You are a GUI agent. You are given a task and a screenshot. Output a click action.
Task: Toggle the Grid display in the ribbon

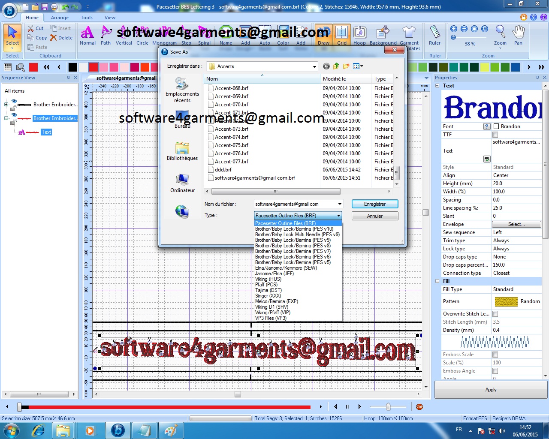(342, 34)
